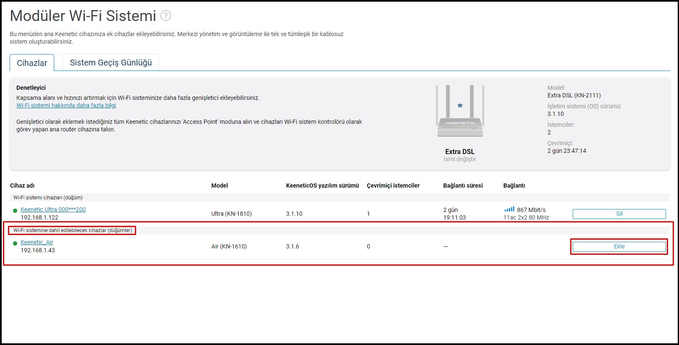Screen dimensions: 679x345
Task: Click green status dot for Keenetic_Air
Action: tap(15, 243)
